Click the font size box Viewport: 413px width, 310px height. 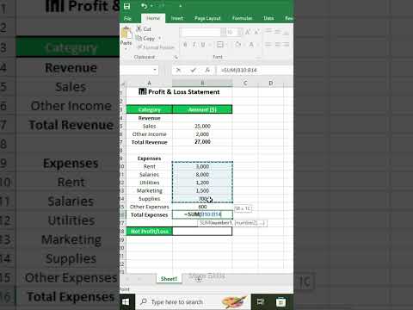(x=231, y=32)
